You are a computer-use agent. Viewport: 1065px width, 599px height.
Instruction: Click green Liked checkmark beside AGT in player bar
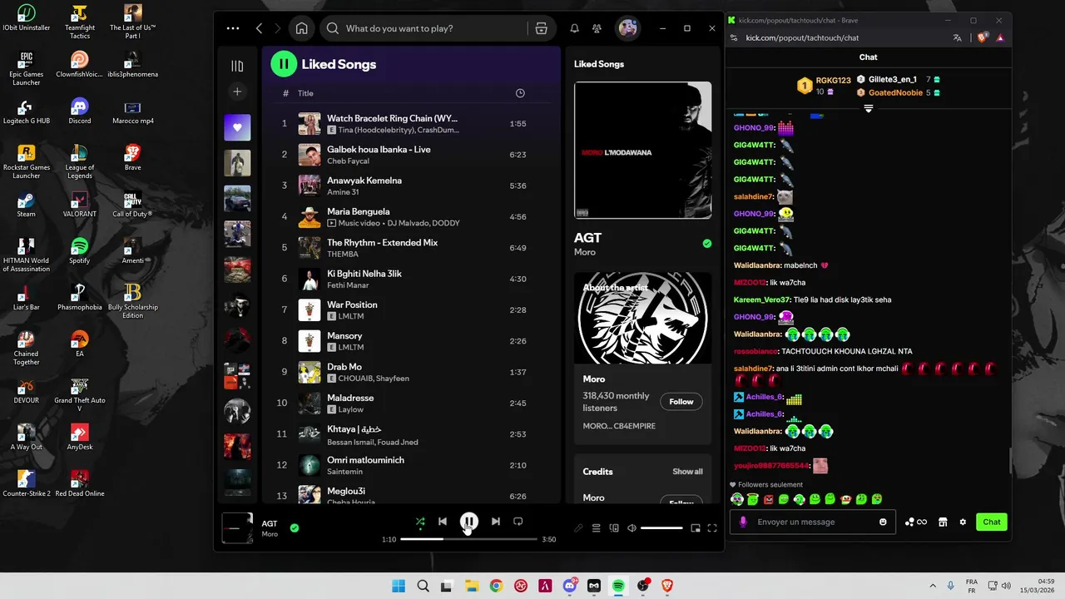[295, 527]
